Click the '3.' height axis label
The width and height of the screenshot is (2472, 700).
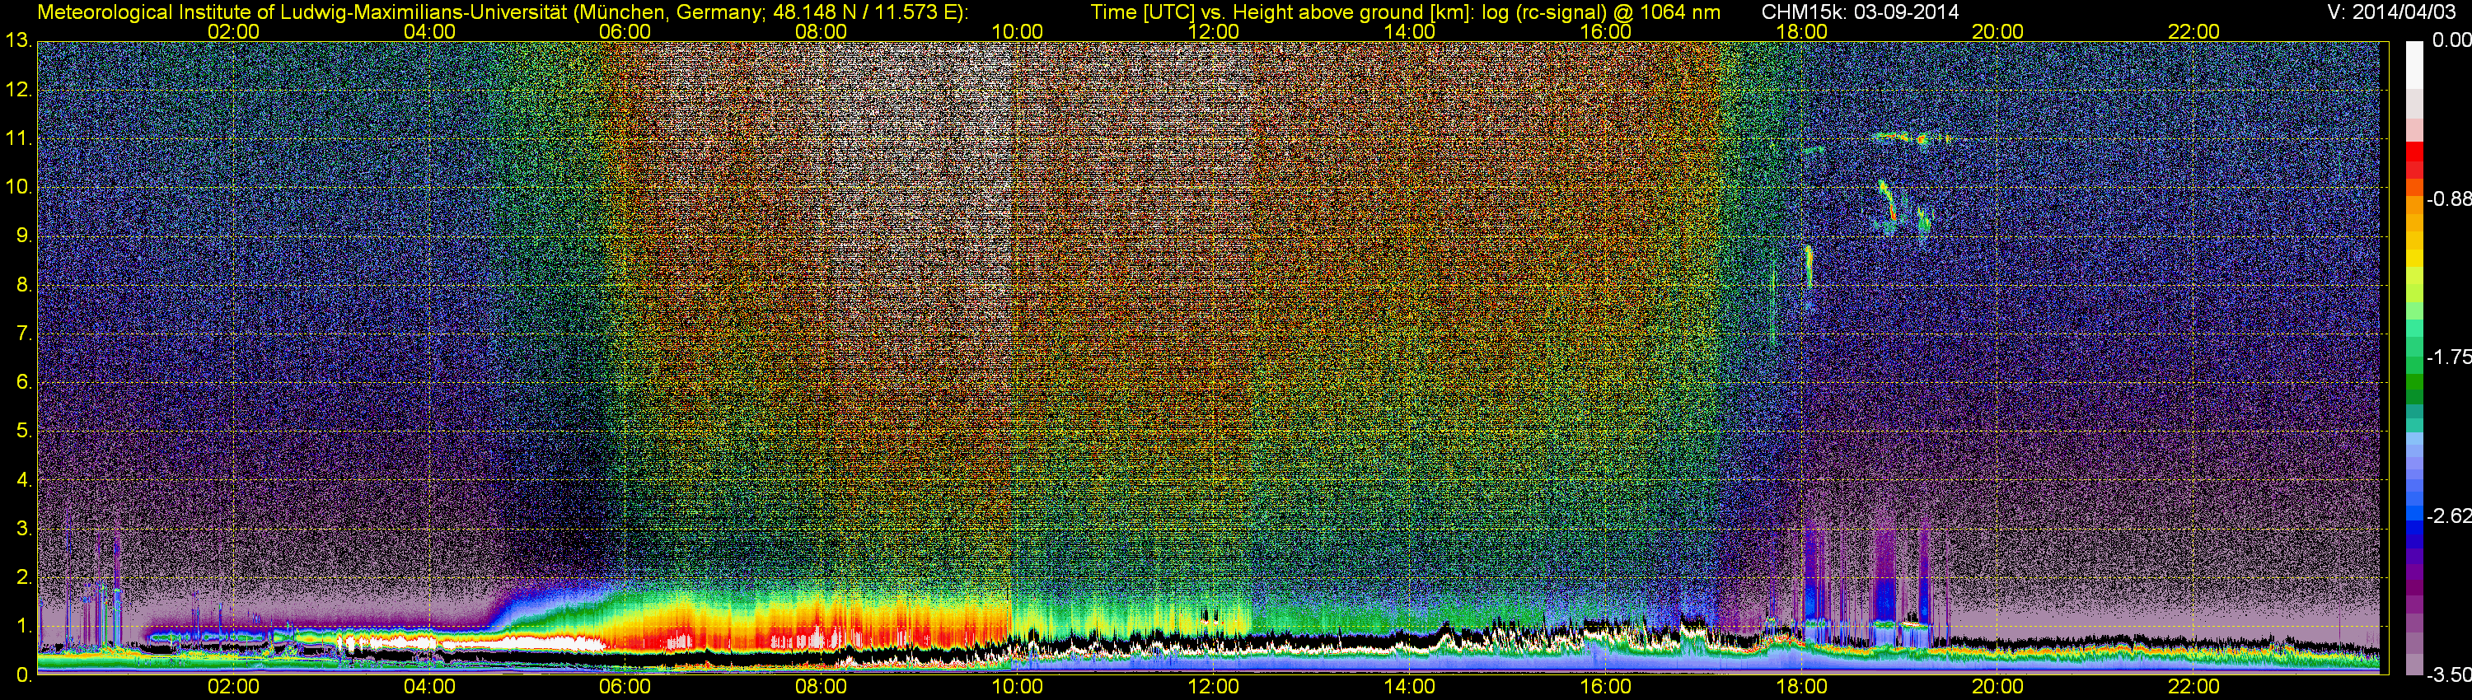23,530
